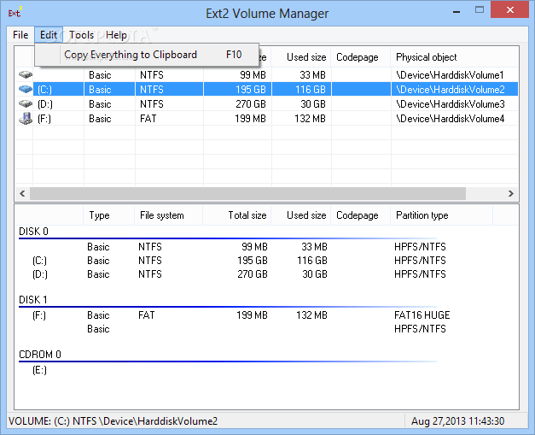
Task: Select \Device\HarddiskVolume4 cell
Action: point(450,119)
